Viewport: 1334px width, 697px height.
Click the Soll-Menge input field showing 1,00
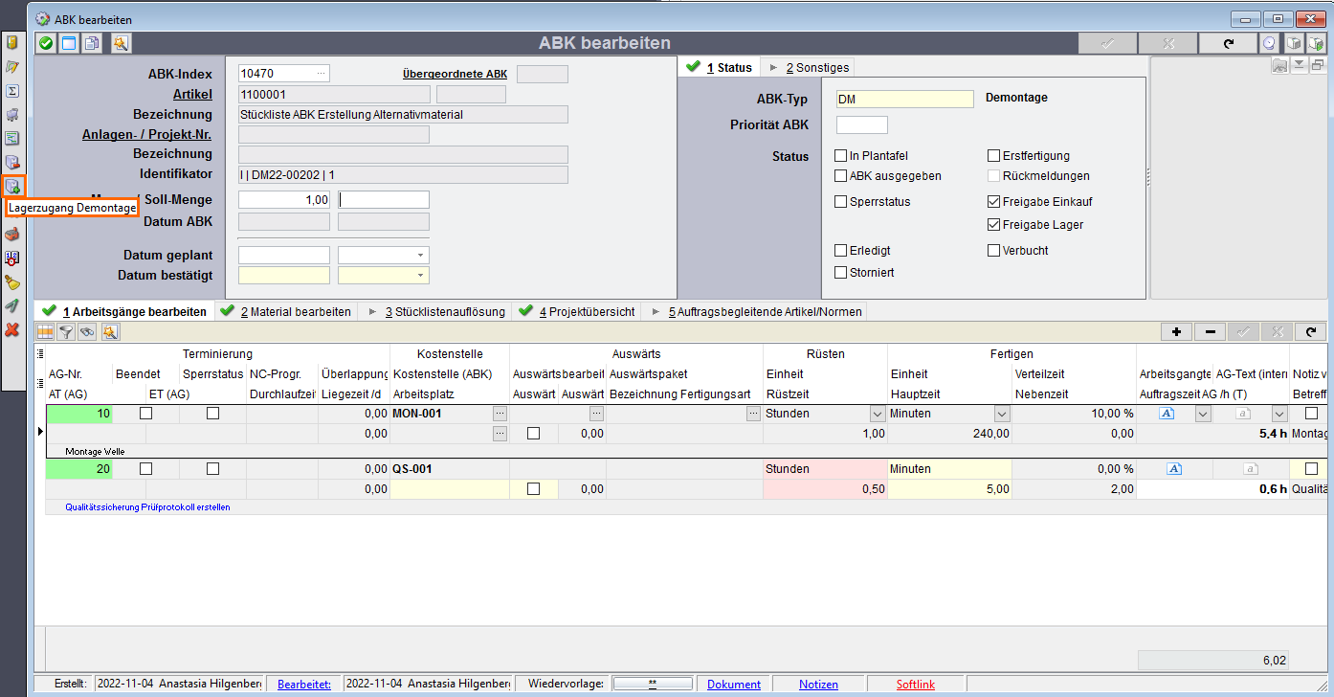(x=284, y=199)
